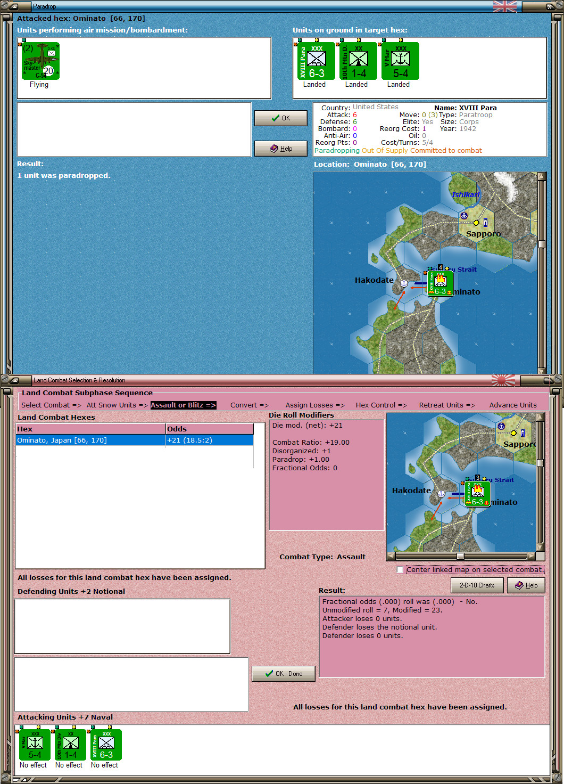Click the anchor port icon on Land Combat map

[x=501, y=426]
